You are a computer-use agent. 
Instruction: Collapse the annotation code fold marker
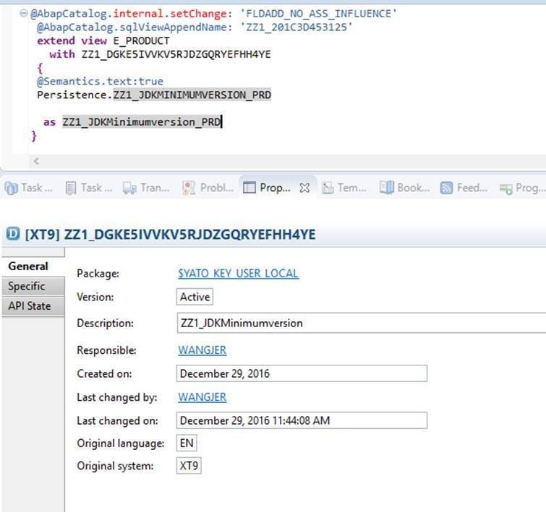click(x=24, y=14)
